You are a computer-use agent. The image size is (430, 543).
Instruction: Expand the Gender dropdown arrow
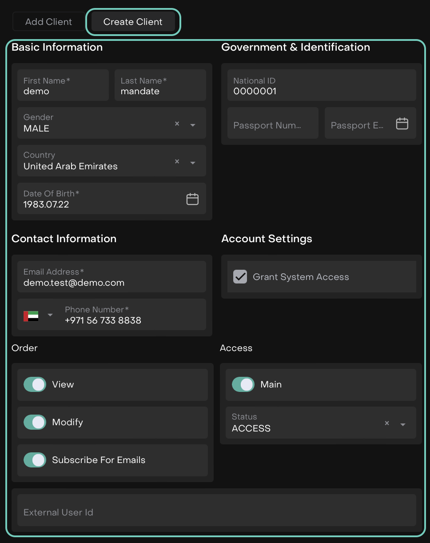tap(193, 125)
